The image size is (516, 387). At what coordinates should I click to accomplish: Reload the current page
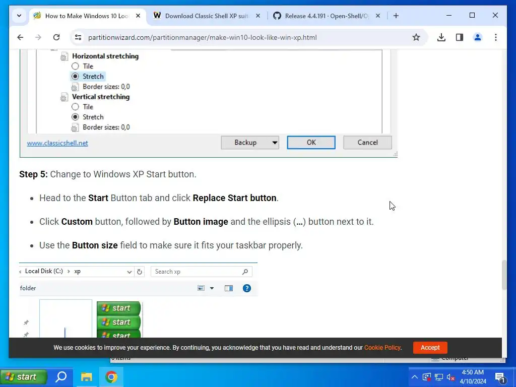[x=56, y=37]
